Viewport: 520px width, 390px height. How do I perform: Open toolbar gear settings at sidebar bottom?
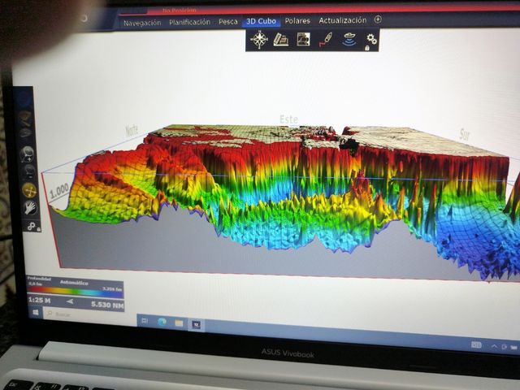click(30, 226)
